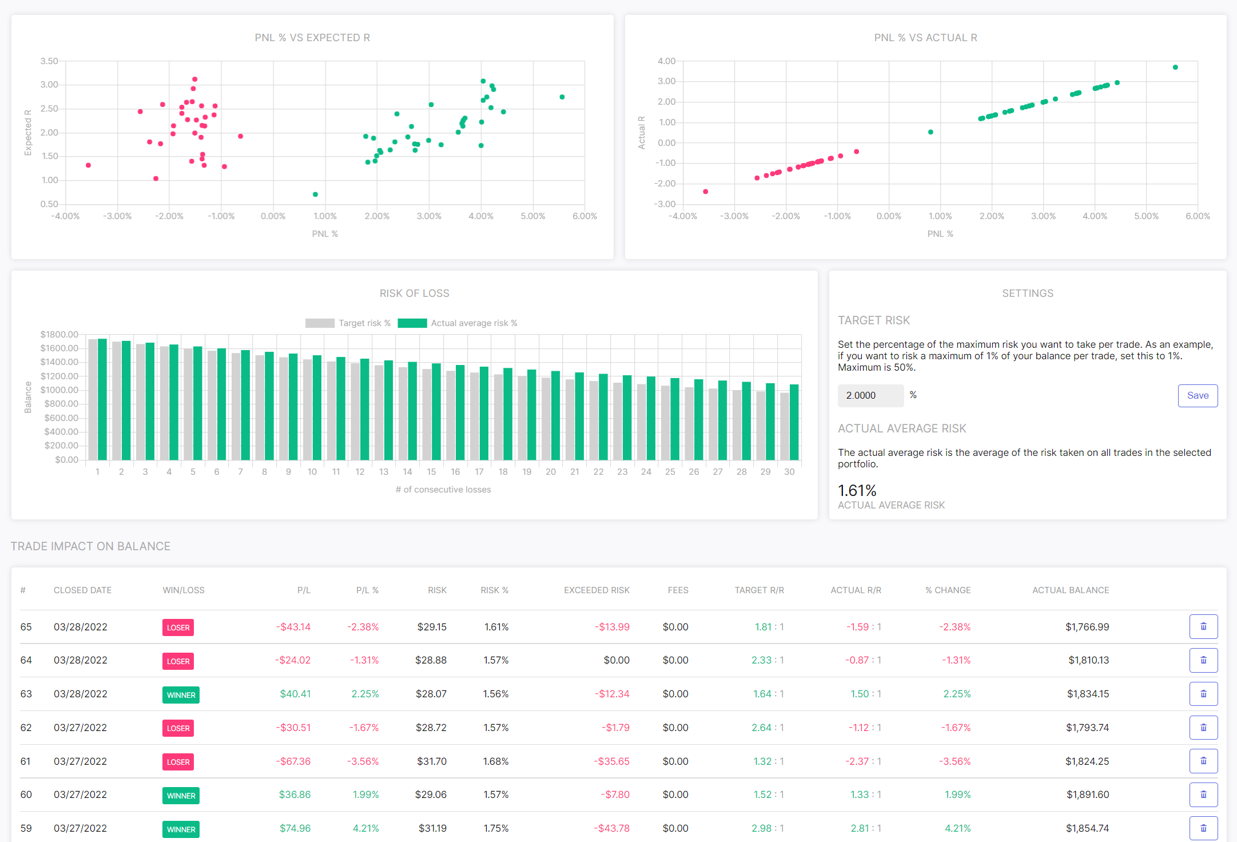
Task: Click the green Actual average risk swatch
Action: point(412,323)
